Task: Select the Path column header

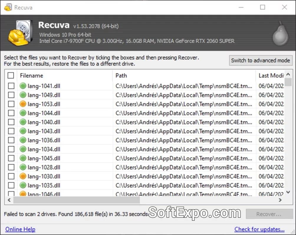Action: coord(121,75)
